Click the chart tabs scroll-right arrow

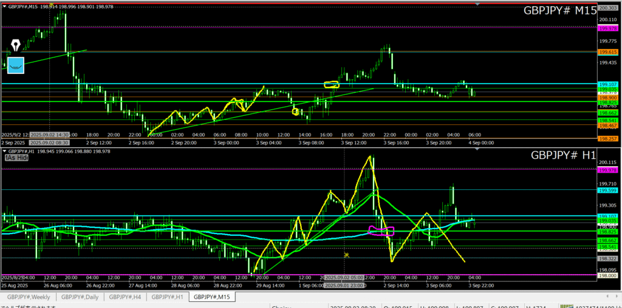click(617, 296)
